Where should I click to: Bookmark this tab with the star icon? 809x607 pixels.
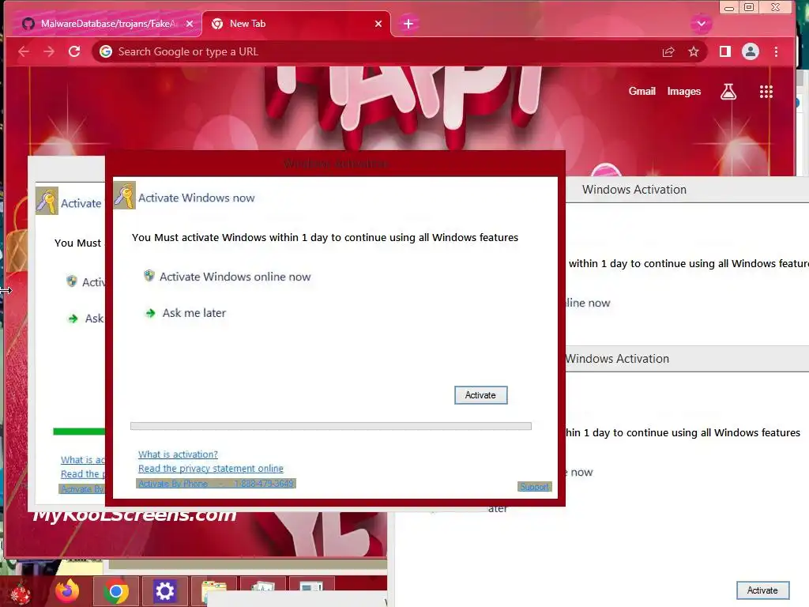[x=694, y=51]
